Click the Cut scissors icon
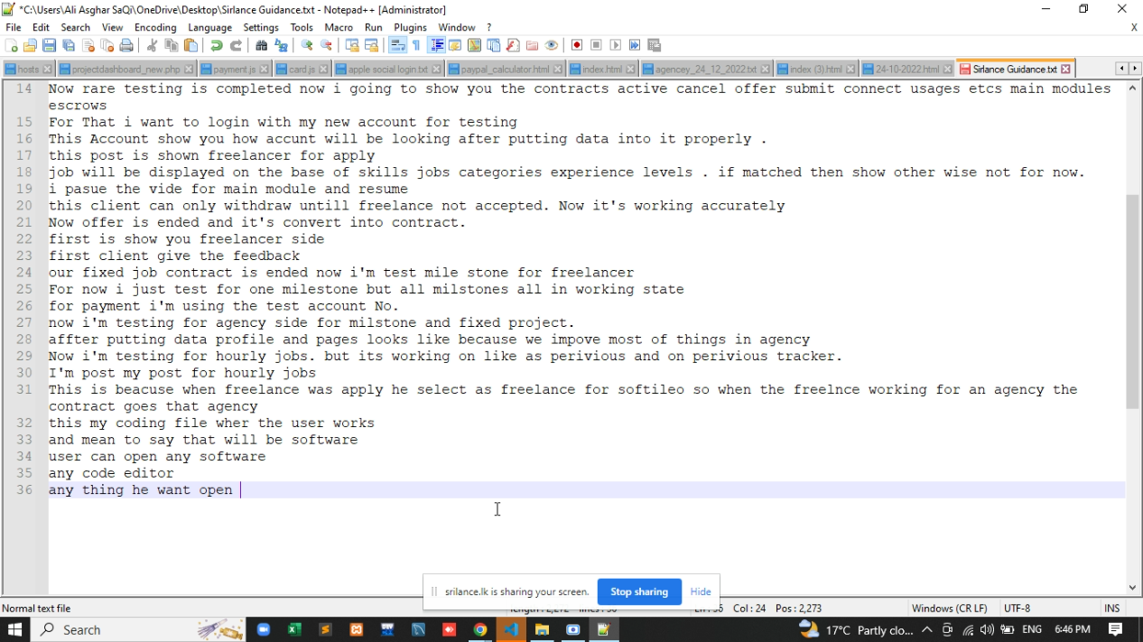Viewport: 1143px width, 642px height. (x=152, y=46)
